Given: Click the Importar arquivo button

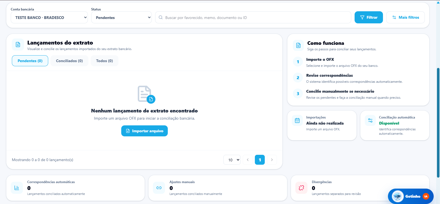Looking at the screenshot, I should point(144,131).
